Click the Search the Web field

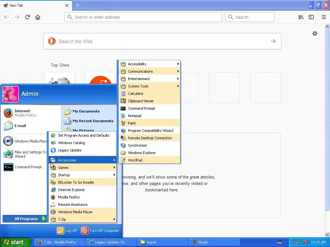[x=162, y=41]
